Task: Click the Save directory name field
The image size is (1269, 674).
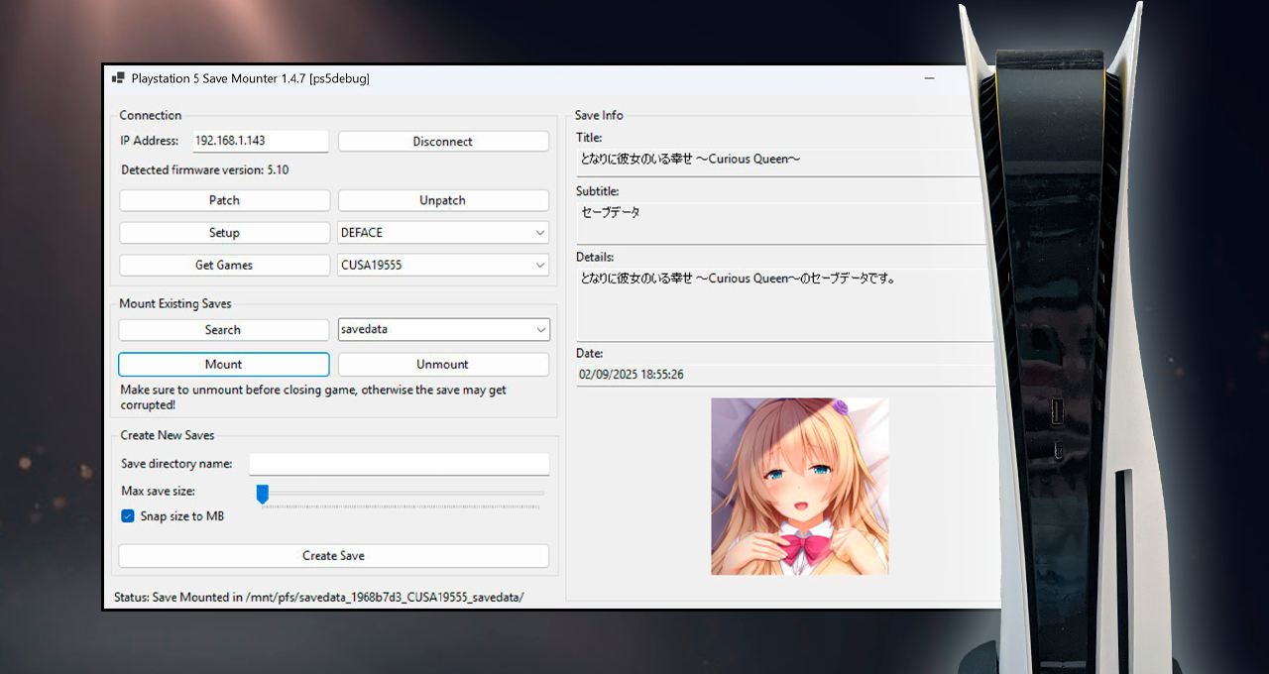Action: (x=399, y=464)
